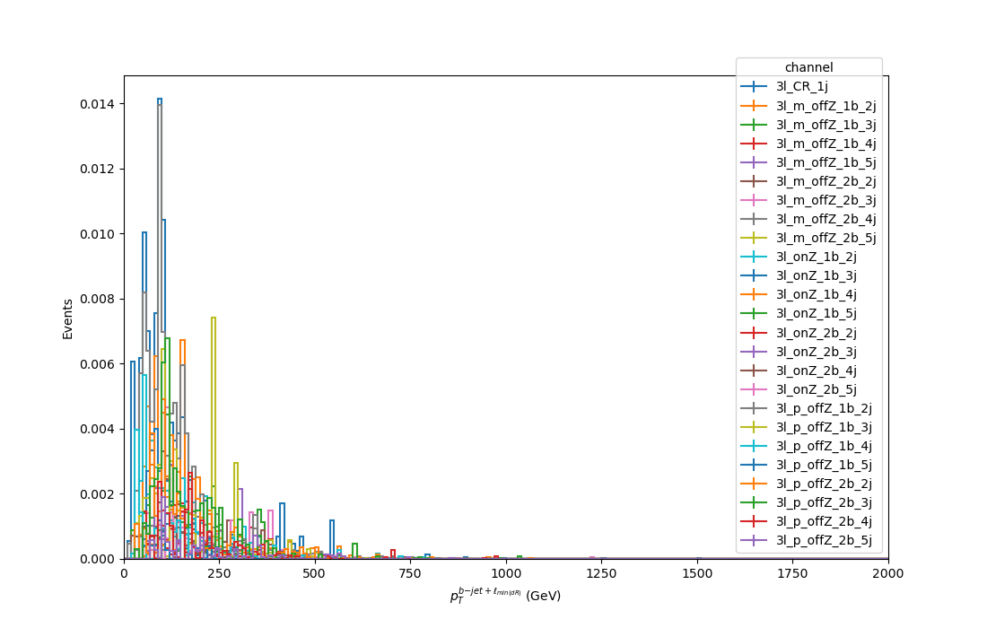Click the 1500 x-axis tick label

pyautogui.click(x=697, y=574)
